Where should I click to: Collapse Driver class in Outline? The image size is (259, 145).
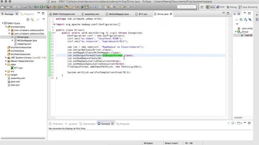[236, 32]
